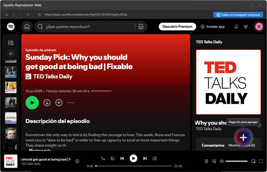Add now-playing episode via small plus
267x172 pixels.
(x=77, y=161)
